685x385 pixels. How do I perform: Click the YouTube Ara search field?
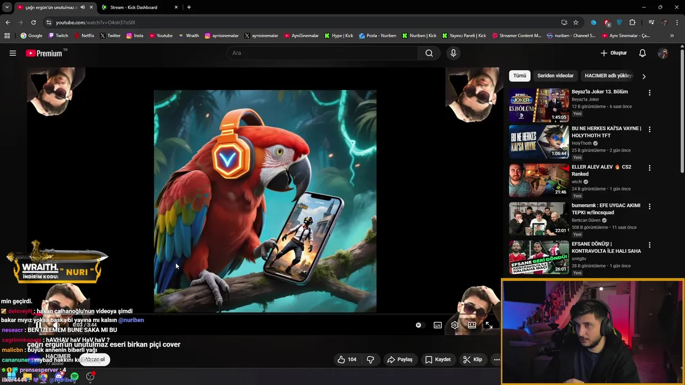(x=322, y=53)
